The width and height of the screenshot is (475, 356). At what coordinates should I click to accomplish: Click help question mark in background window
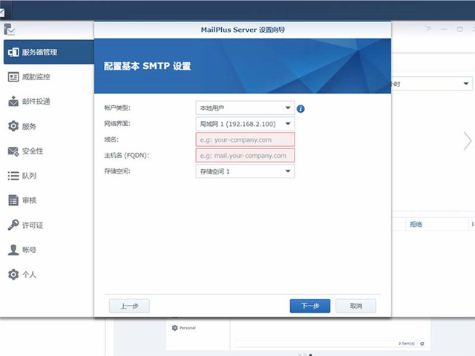click(428, 29)
